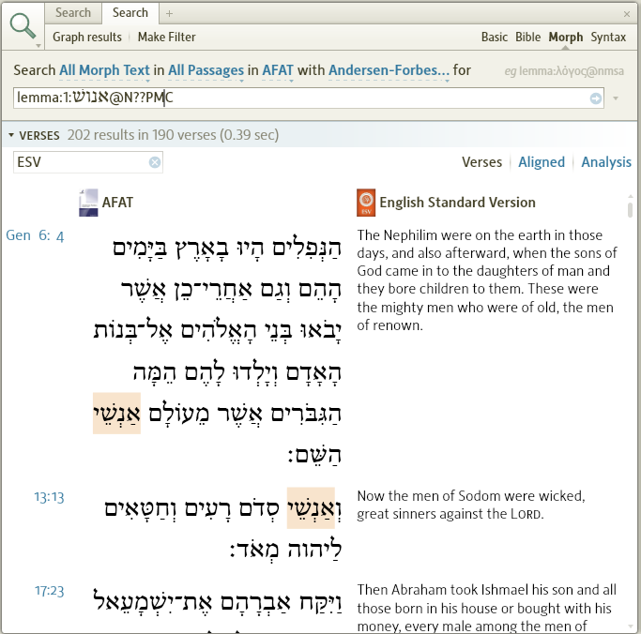
Task: Select the Morph search type
Action: point(565,38)
